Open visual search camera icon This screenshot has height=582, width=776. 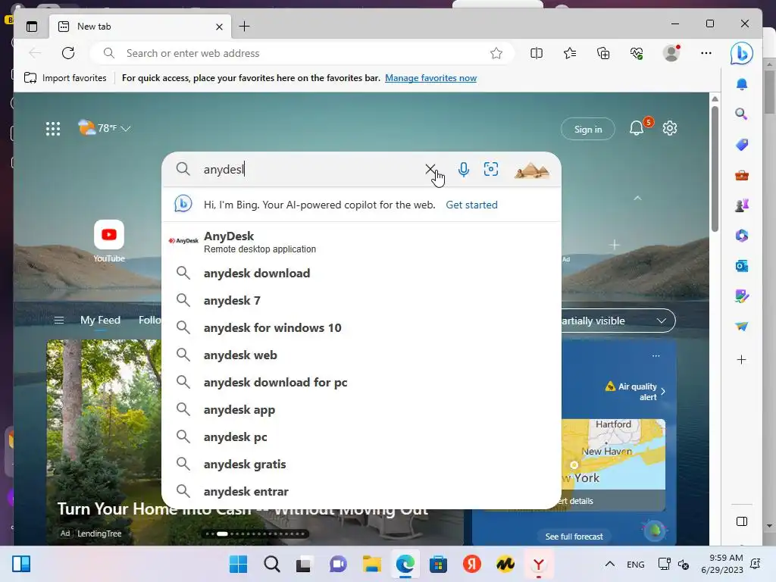coord(491,169)
